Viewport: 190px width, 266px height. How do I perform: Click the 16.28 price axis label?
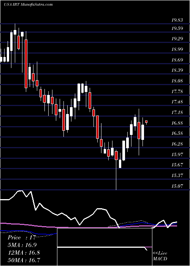click(177, 144)
